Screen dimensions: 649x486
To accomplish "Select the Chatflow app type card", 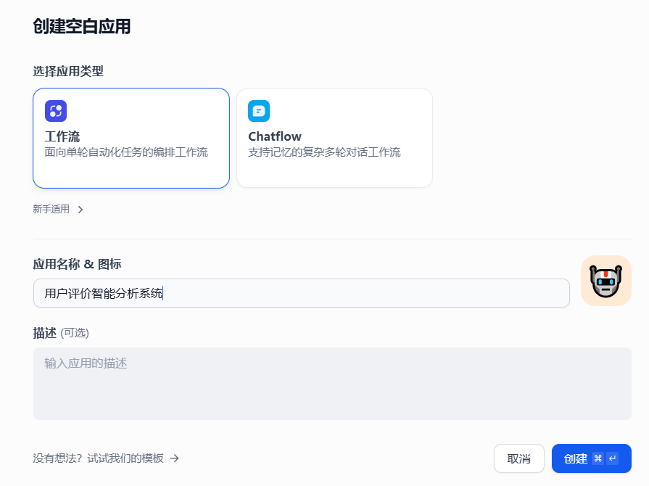I will (334, 139).
